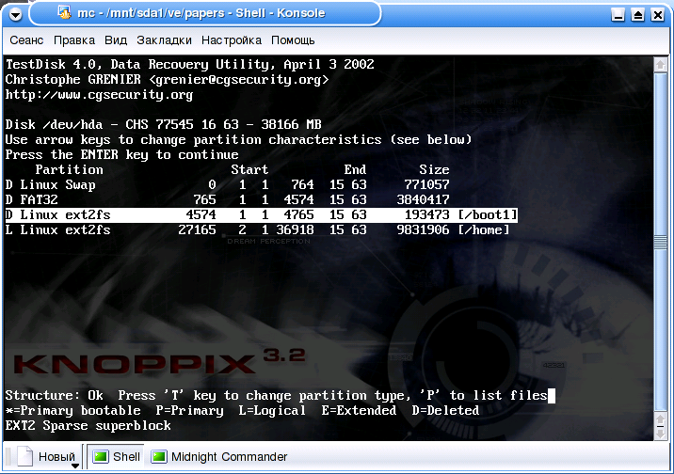
Task: Select the Linux Swap partition row
Action: pos(228,184)
